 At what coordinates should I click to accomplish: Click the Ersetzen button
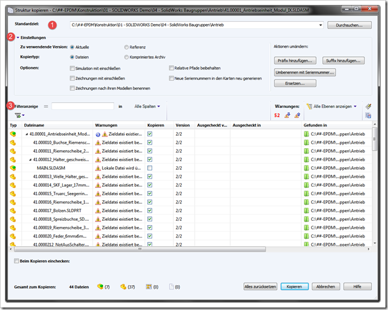295,83
